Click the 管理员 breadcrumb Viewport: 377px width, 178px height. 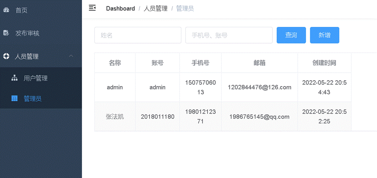185,9
